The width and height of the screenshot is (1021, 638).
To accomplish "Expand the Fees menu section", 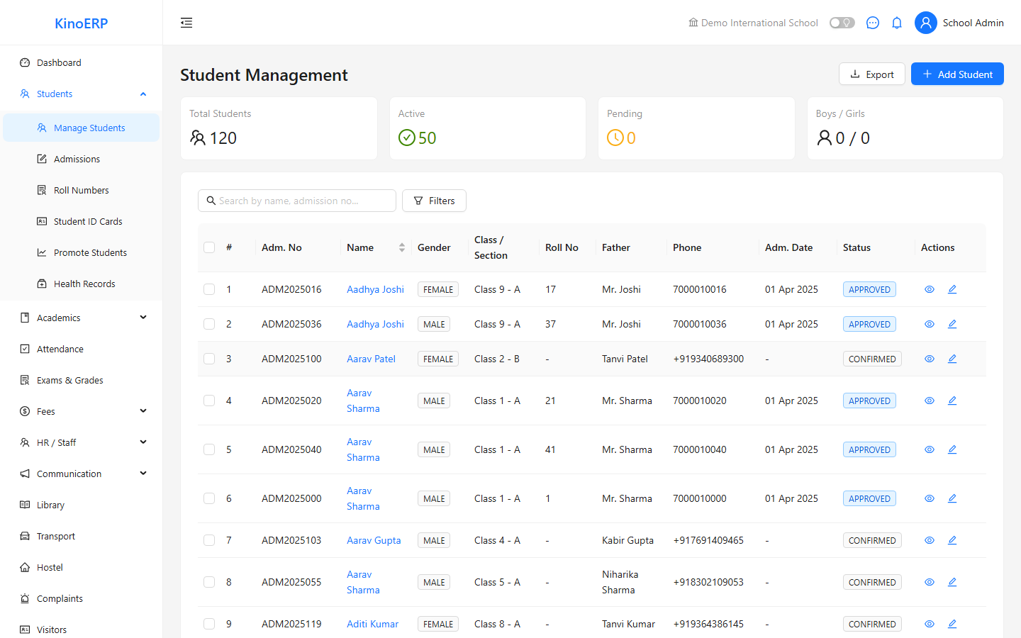I will [81, 411].
